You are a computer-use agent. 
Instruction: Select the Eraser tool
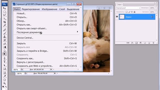click(x=4, y=44)
